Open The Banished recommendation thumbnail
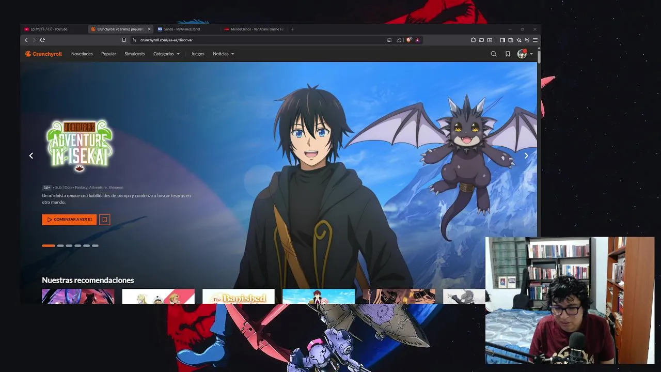Viewport: 661px width, 372px height. pos(239,297)
